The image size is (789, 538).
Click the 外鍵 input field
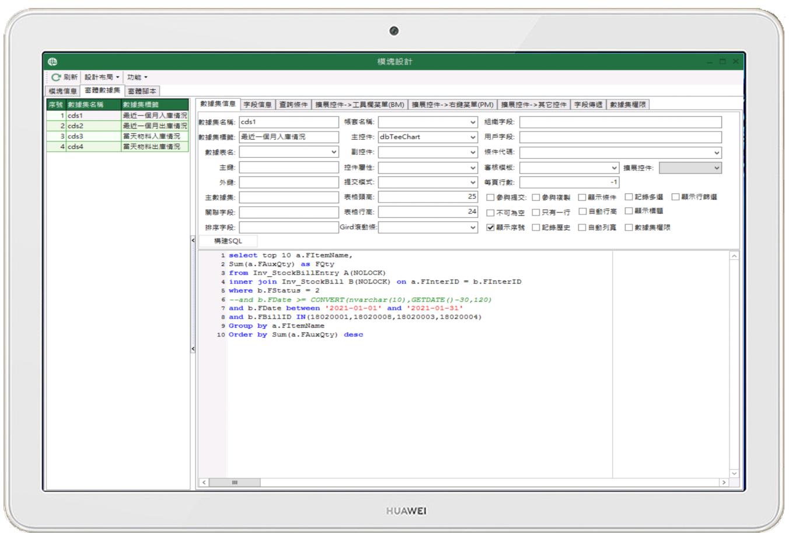click(289, 182)
